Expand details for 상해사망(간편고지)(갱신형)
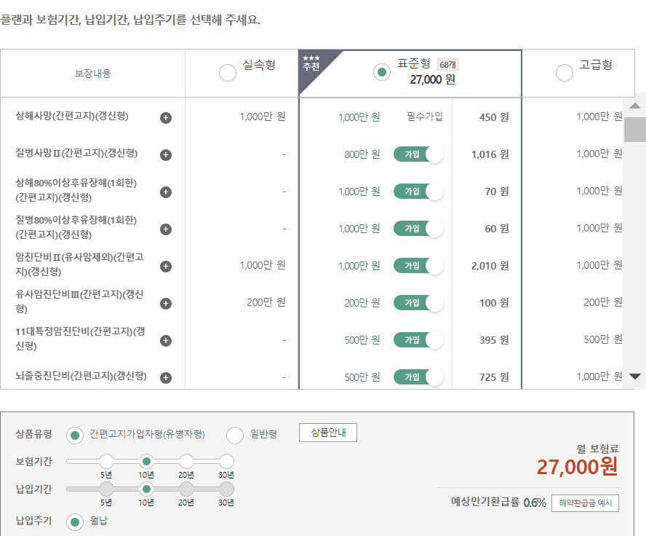 (x=166, y=118)
